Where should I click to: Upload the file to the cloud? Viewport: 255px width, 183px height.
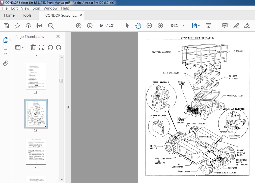(29, 26)
